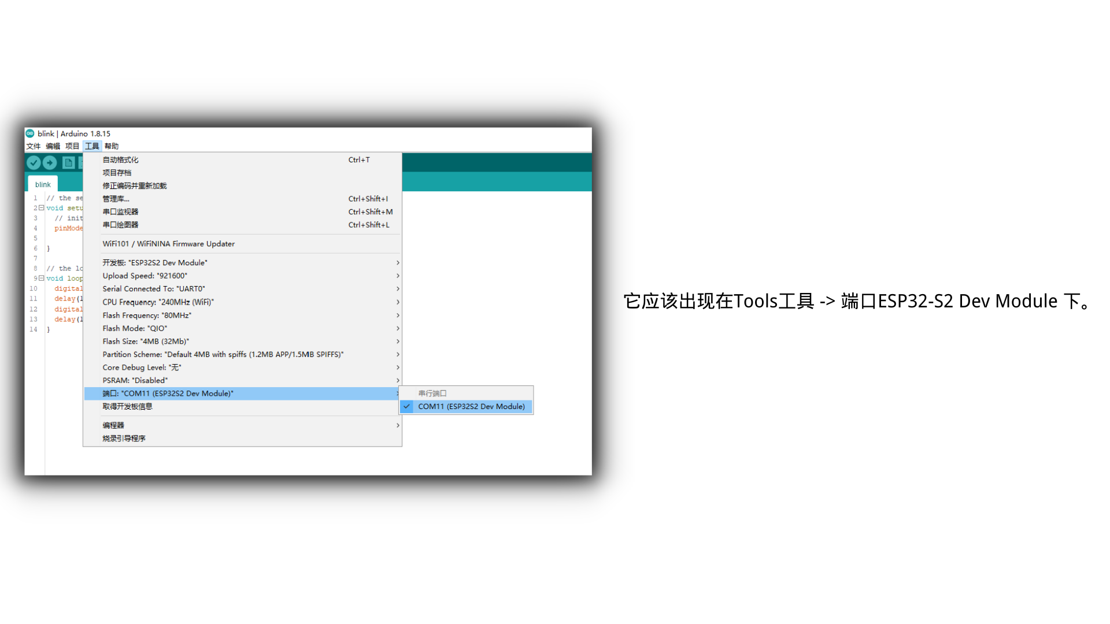Collapse the void loop code fold marker
The width and height of the screenshot is (1110, 624).
41,278
